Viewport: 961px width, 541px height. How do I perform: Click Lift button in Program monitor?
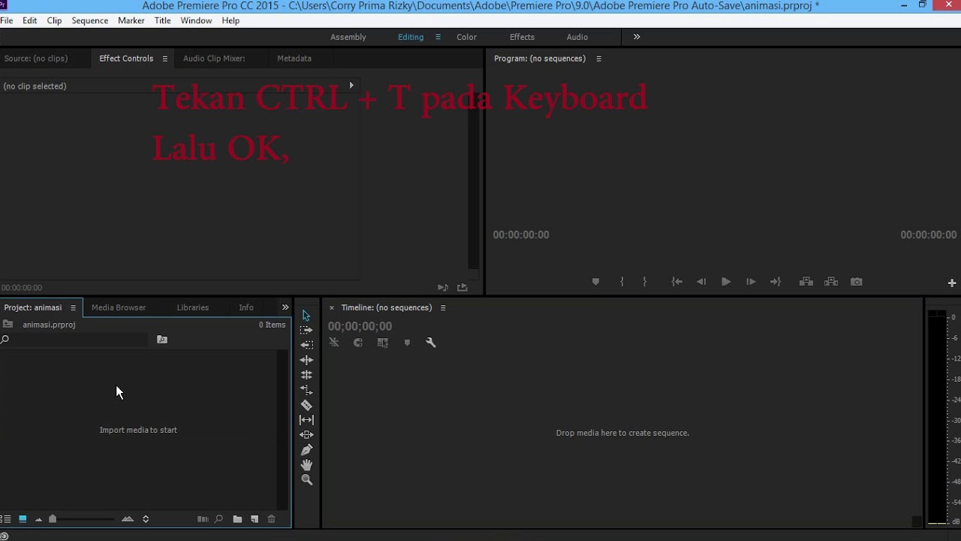pyautogui.click(x=806, y=282)
